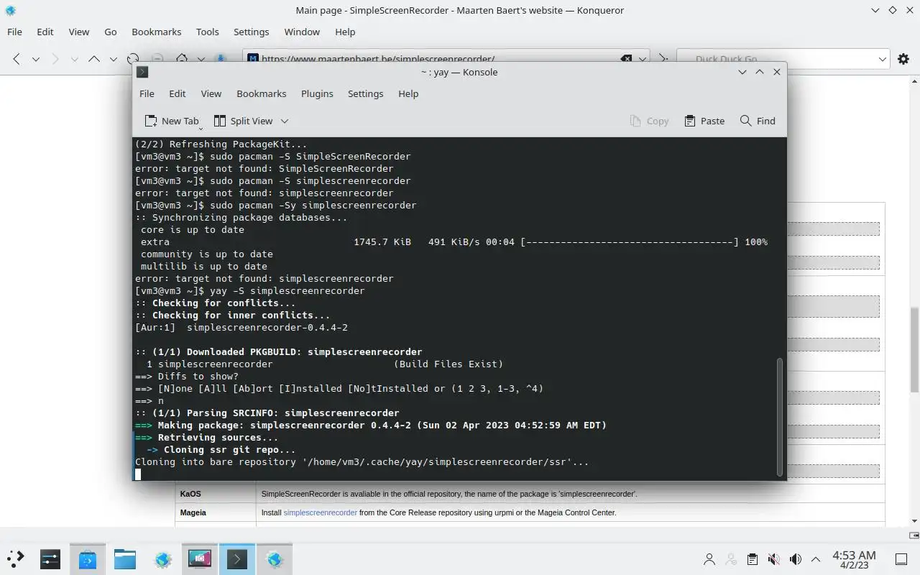Image resolution: width=920 pixels, height=575 pixels.
Task: Click the KaOS table cell
Action: (216, 494)
